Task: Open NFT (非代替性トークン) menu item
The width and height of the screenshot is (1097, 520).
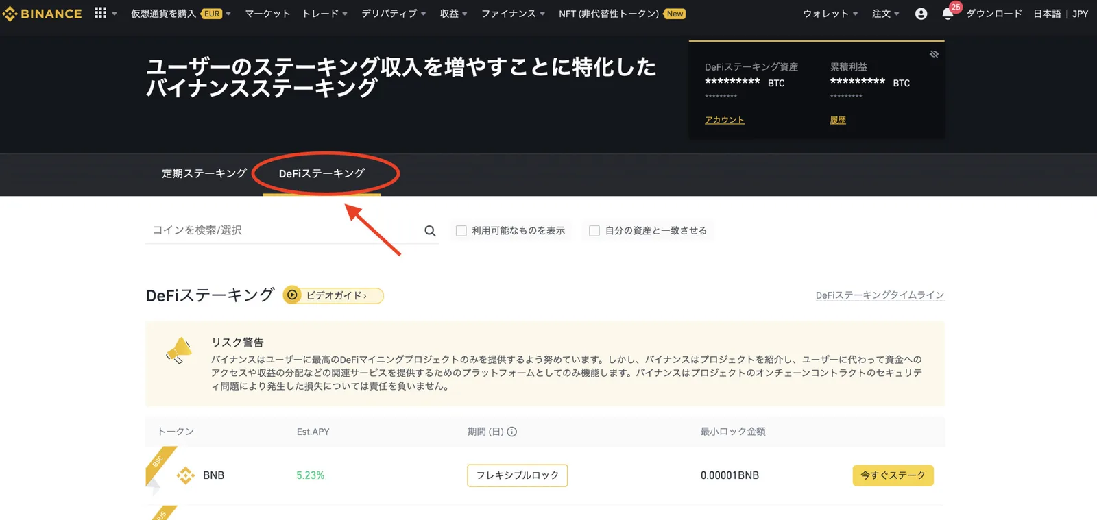Action: coord(609,14)
